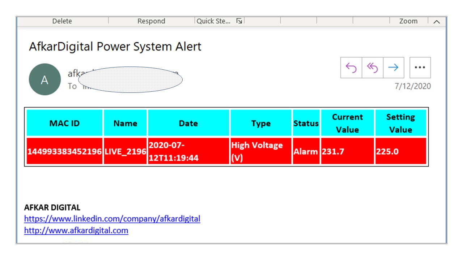
Task: Collapse the ribbon with the chevron arrow
Action: pyautogui.click(x=437, y=22)
